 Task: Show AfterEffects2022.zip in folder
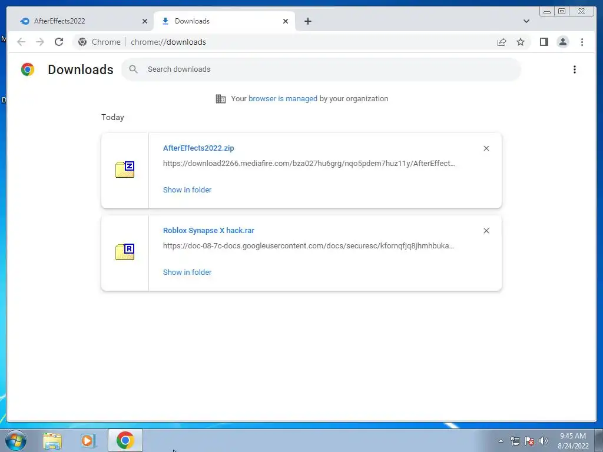pyautogui.click(x=187, y=190)
